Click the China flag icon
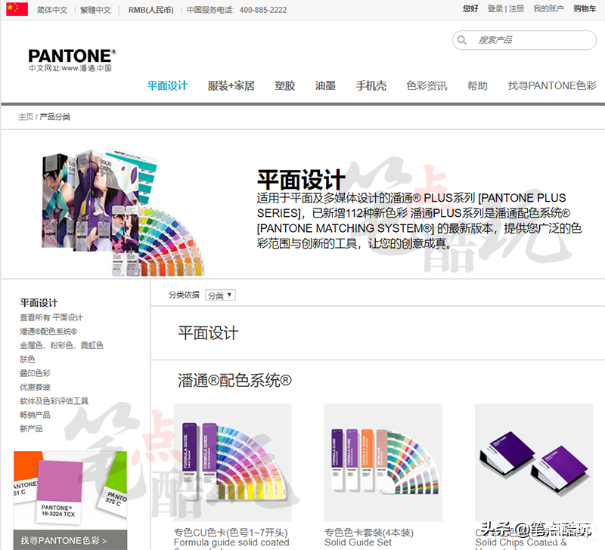The height and width of the screenshot is (550, 605). click(17, 9)
